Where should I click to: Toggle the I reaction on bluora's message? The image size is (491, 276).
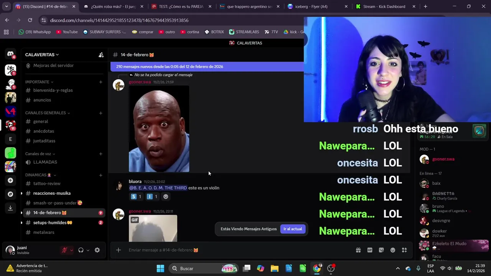(152, 197)
